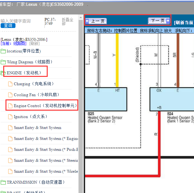
Task: Click the PC.37-3749 text
Action: [50, 22]
